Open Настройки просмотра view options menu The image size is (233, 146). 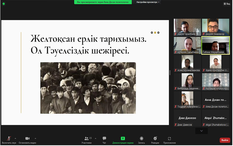click(x=148, y=2)
